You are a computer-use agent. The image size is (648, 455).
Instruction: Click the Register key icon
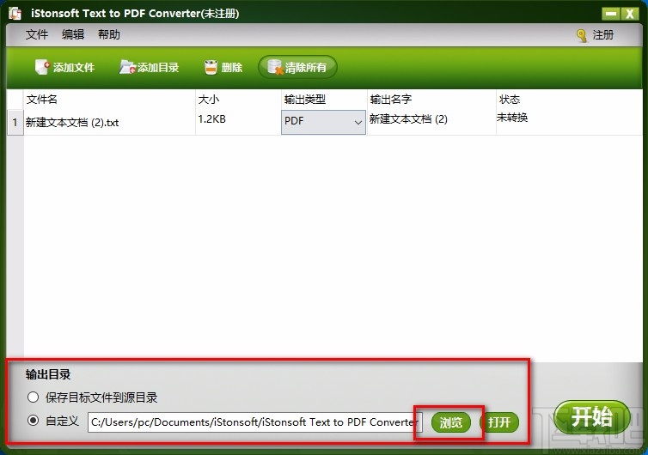582,35
